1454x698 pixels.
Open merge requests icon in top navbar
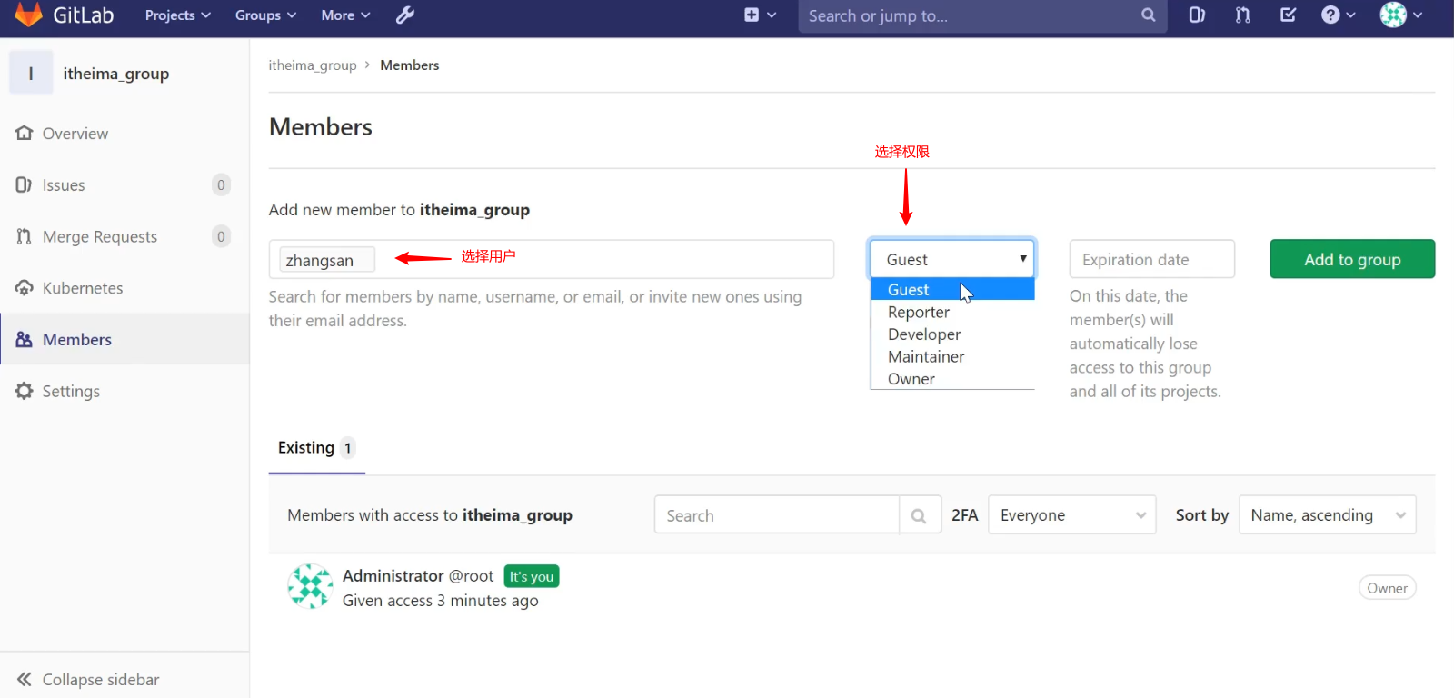click(1242, 15)
